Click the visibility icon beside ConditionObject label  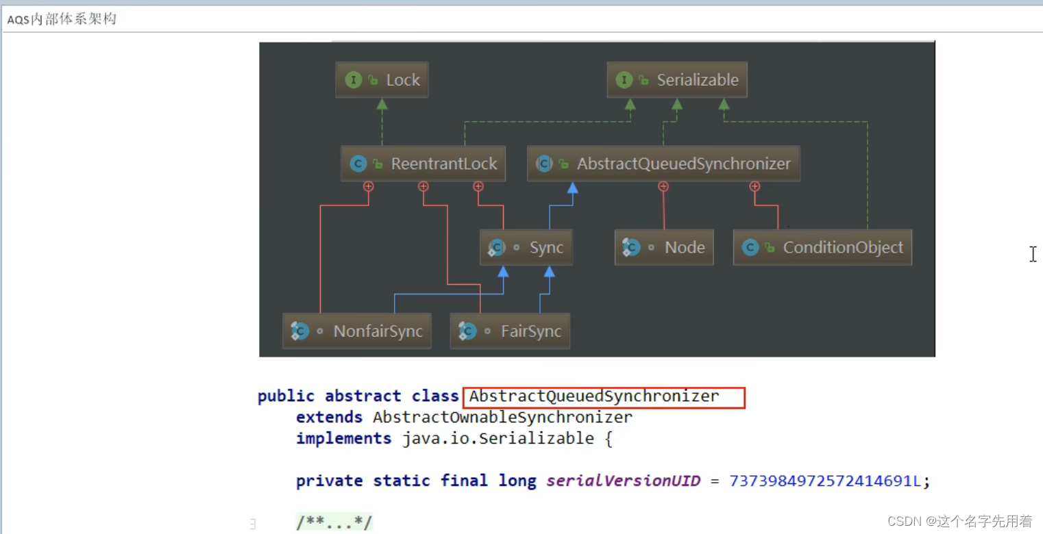(770, 248)
